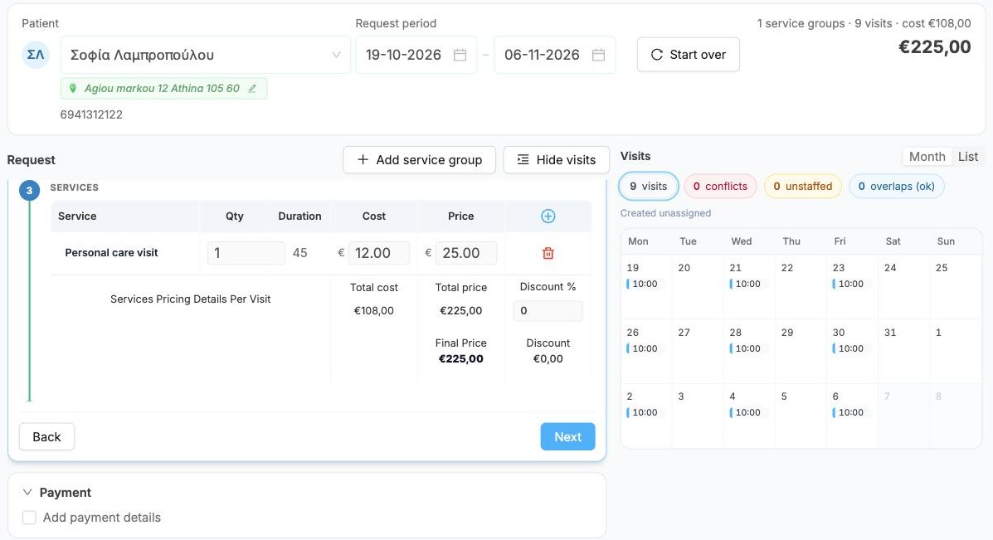Click the end date field 06-11-2026
993x540 pixels.
point(555,55)
